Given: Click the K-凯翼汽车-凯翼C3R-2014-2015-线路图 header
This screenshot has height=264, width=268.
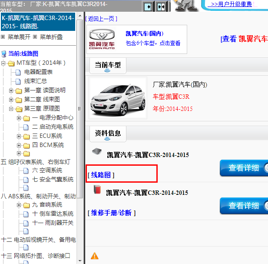Looking at the screenshot, I should [x=38, y=22].
